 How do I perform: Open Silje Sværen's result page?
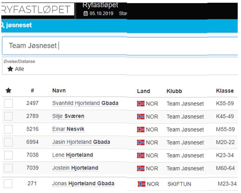click(x=68, y=116)
